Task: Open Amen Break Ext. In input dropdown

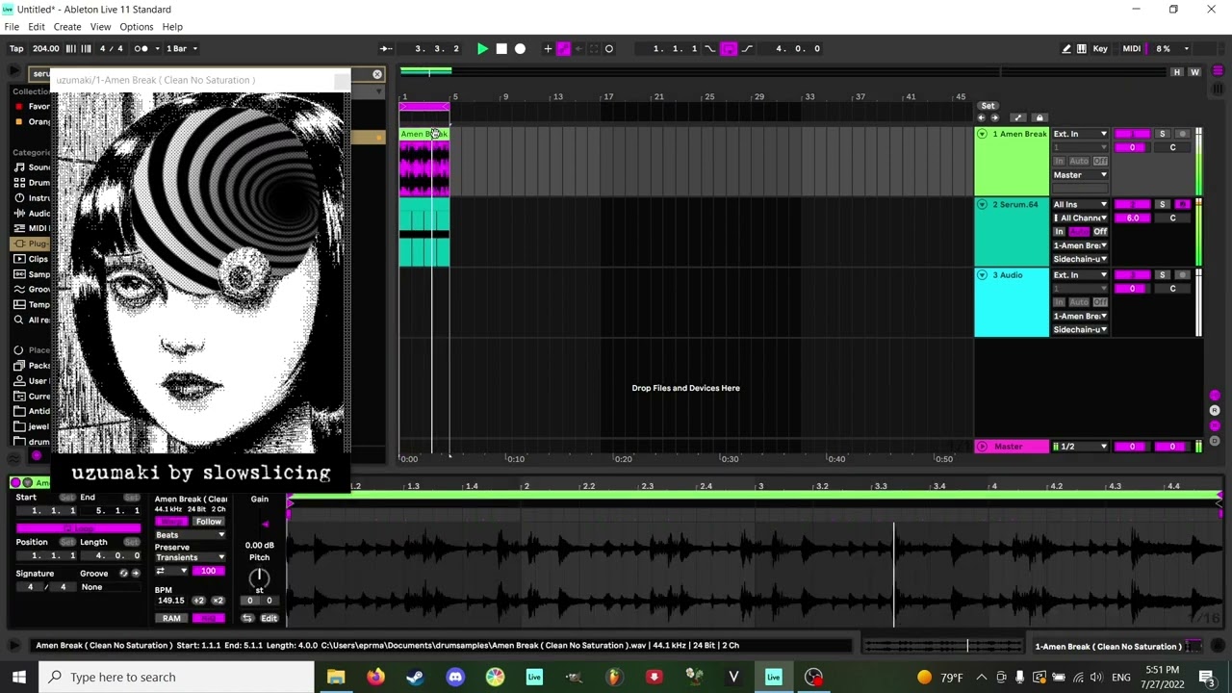Action: (x=1080, y=134)
